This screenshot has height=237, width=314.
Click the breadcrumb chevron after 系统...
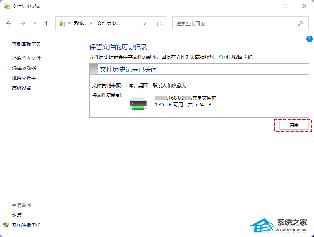coord(91,24)
